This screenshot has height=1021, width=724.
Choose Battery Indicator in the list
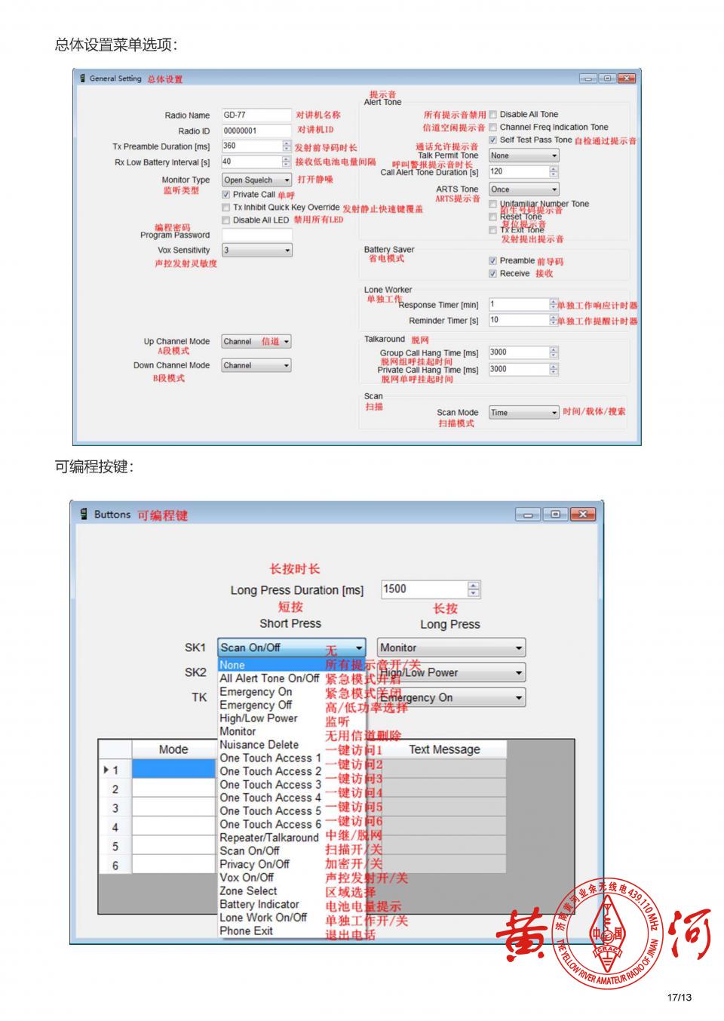(x=259, y=904)
